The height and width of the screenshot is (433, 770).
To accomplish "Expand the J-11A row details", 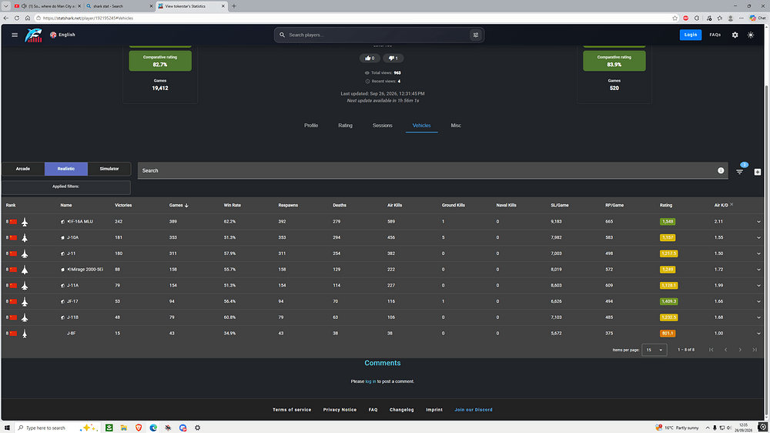I will (758, 286).
